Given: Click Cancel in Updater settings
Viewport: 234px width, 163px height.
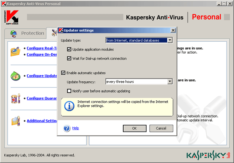Looking at the screenshot, I should 161,128.
